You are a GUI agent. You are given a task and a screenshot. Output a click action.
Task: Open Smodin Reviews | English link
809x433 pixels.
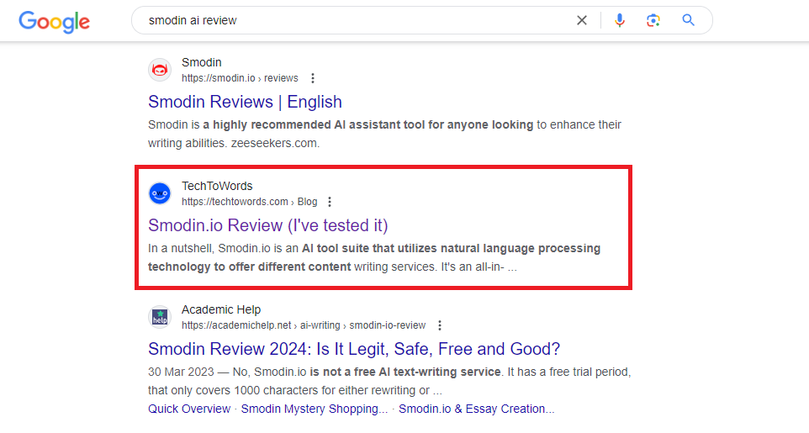click(245, 102)
